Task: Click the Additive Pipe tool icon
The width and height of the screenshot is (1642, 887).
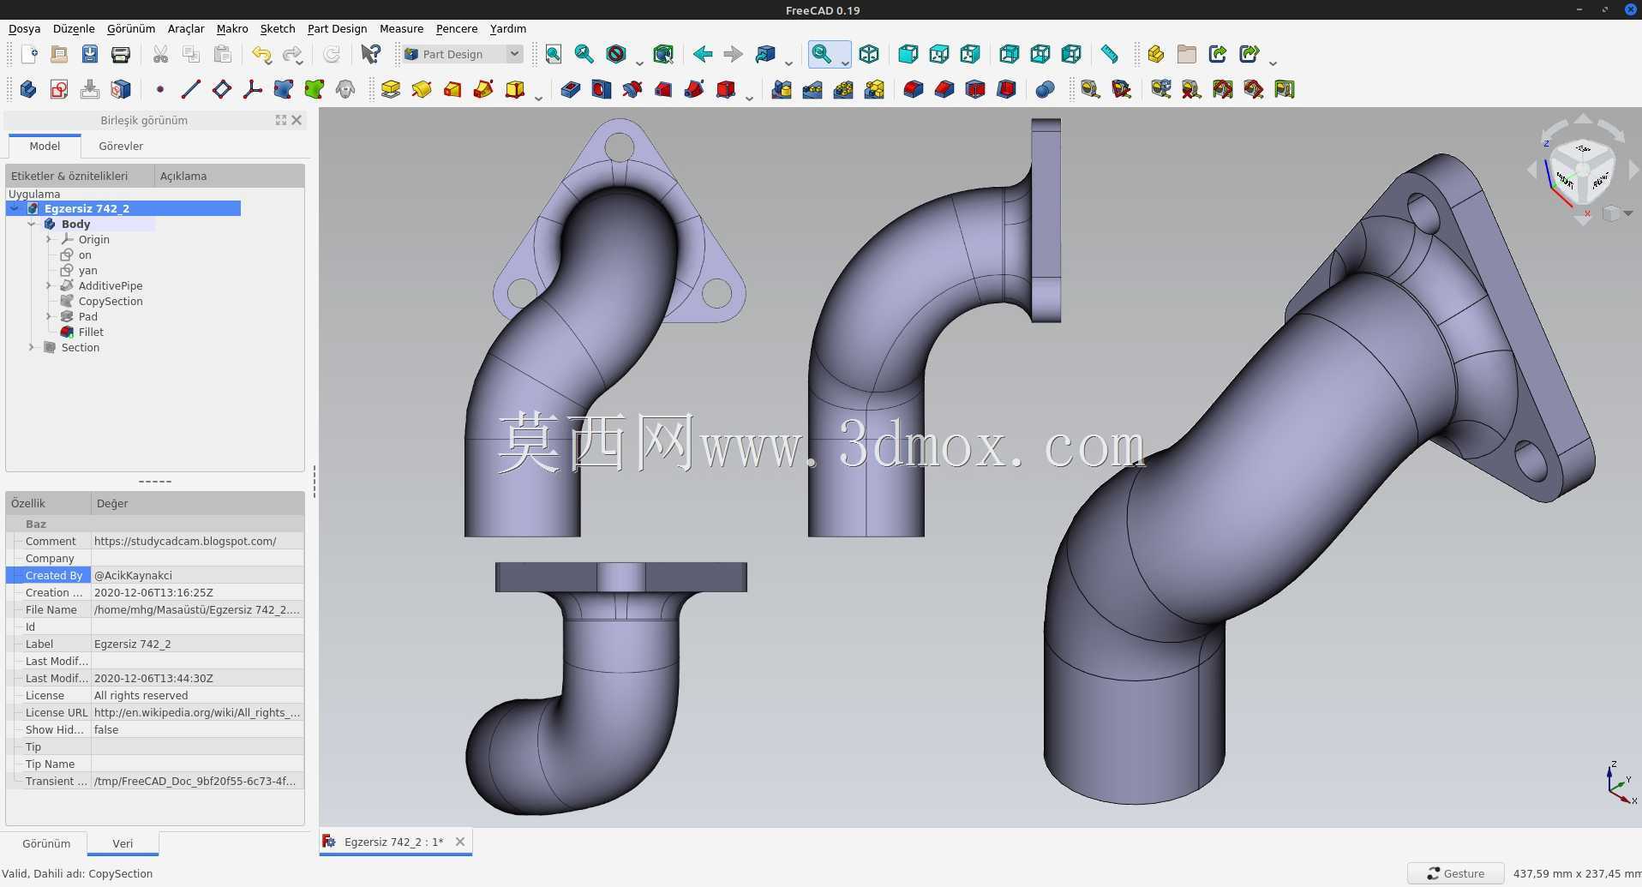Action: 483,89
